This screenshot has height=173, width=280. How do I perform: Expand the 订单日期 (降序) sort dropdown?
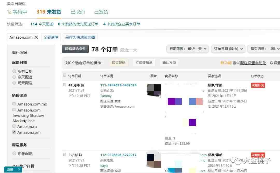pyautogui.click(x=228, y=49)
